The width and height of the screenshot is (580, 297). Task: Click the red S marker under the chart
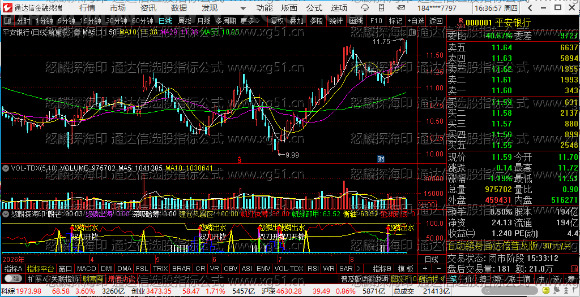point(240,159)
